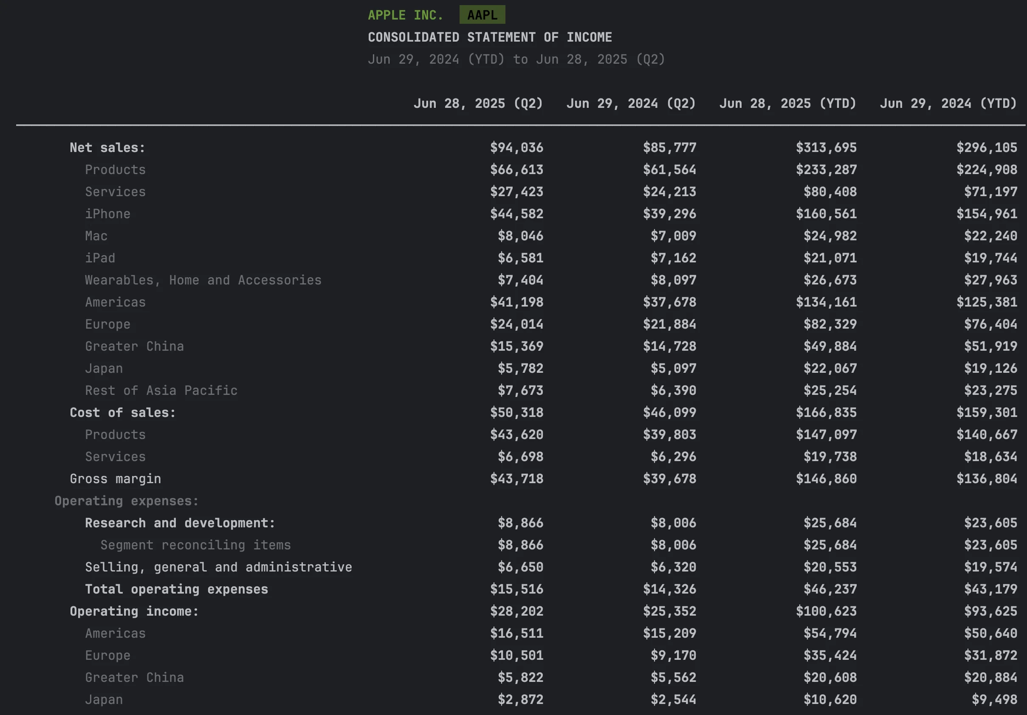Click Mac value $7,009
This screenshot has height=715, width=1027.
coord(673,236)
